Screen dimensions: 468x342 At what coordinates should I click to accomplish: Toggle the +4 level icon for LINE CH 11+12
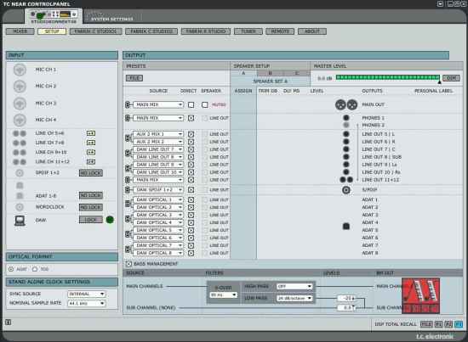pyautogui.click(x=91, y=162)
